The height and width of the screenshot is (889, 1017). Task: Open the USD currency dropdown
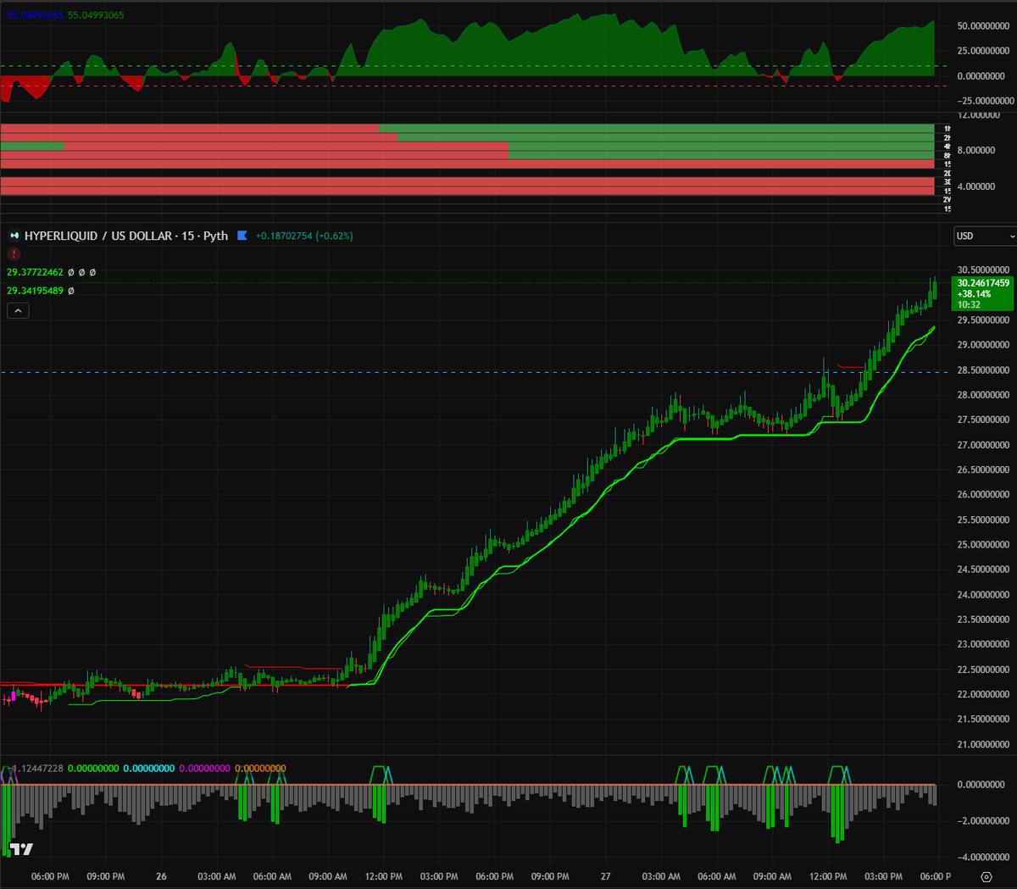tap(984, 236)
